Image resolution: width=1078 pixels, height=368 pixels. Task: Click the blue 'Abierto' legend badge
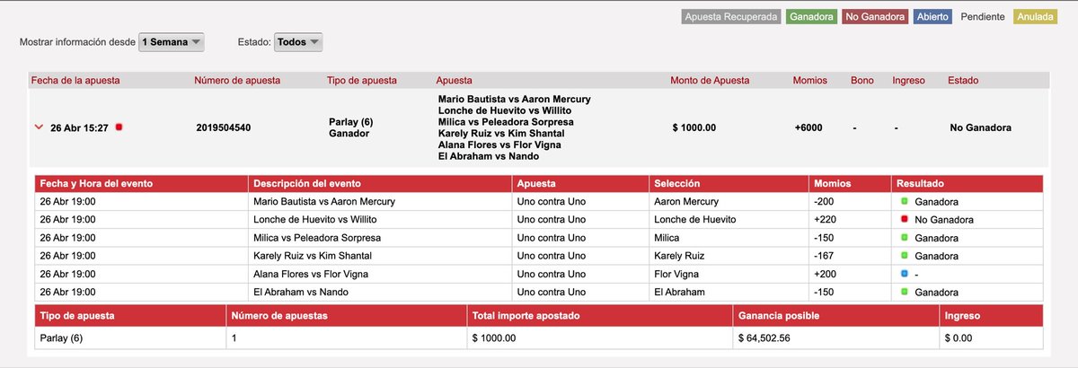point(933,17)
